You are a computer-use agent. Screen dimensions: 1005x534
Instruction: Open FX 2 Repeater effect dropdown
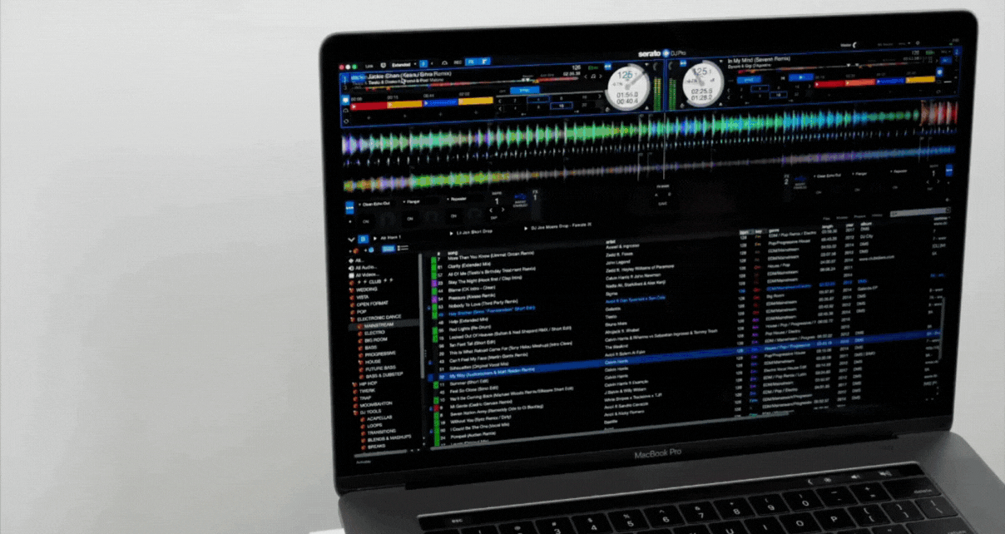[x=899, y=171]
